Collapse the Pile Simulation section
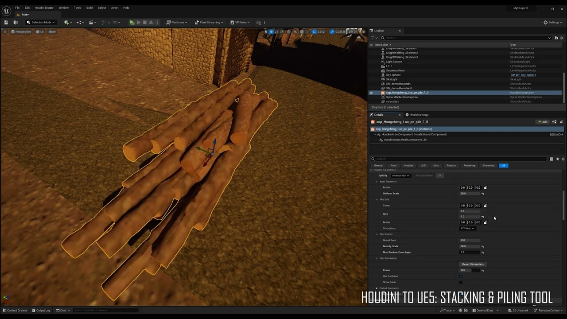Image resolution: width=567 pixels, height=319 pixels. [x=377, y=258]
